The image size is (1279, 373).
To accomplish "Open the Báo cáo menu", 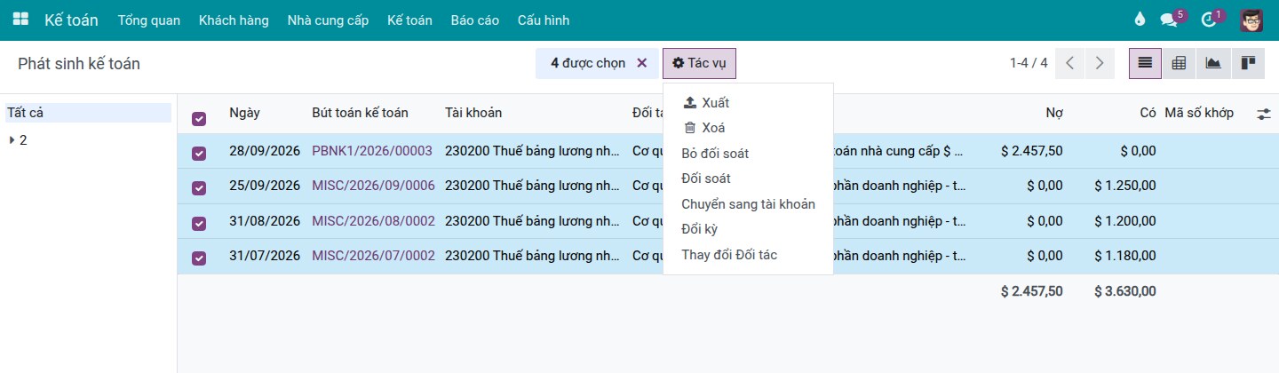I will coord(475,20).
